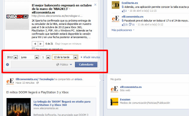Click the clock schedule icon
Screen dimensions: 189x116
7,65
